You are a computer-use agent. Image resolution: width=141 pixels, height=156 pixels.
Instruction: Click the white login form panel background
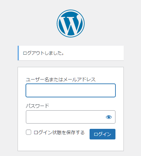(71, 145)
